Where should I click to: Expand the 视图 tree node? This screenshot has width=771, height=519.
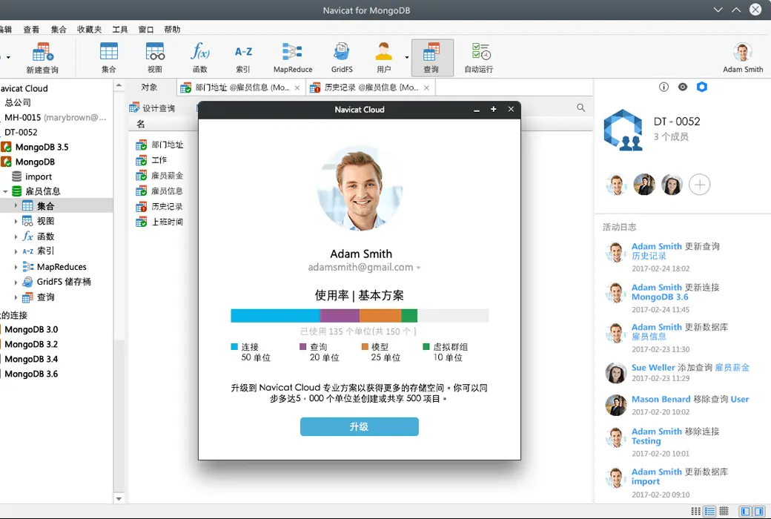coord(16,222)
